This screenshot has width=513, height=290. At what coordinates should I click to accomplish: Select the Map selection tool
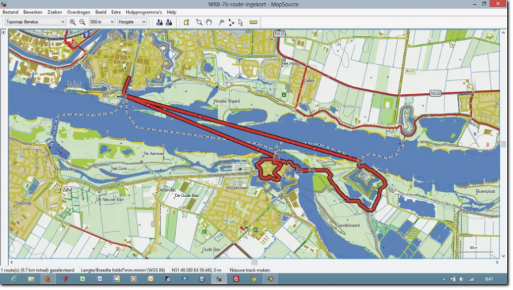(186, 22)
